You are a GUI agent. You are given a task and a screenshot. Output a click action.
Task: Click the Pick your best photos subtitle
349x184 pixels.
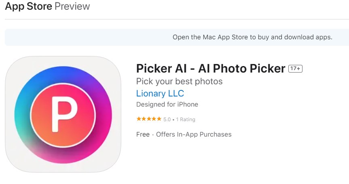(180, 81)
